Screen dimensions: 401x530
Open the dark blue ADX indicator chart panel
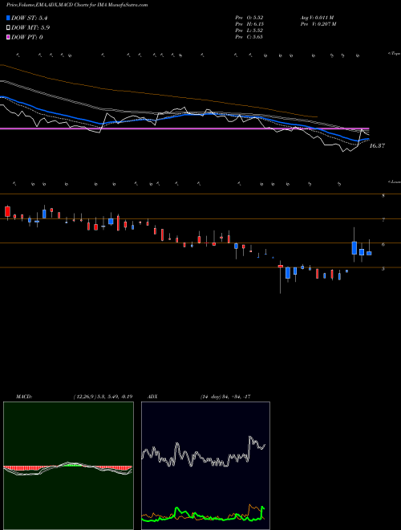(x=206, y=466)
